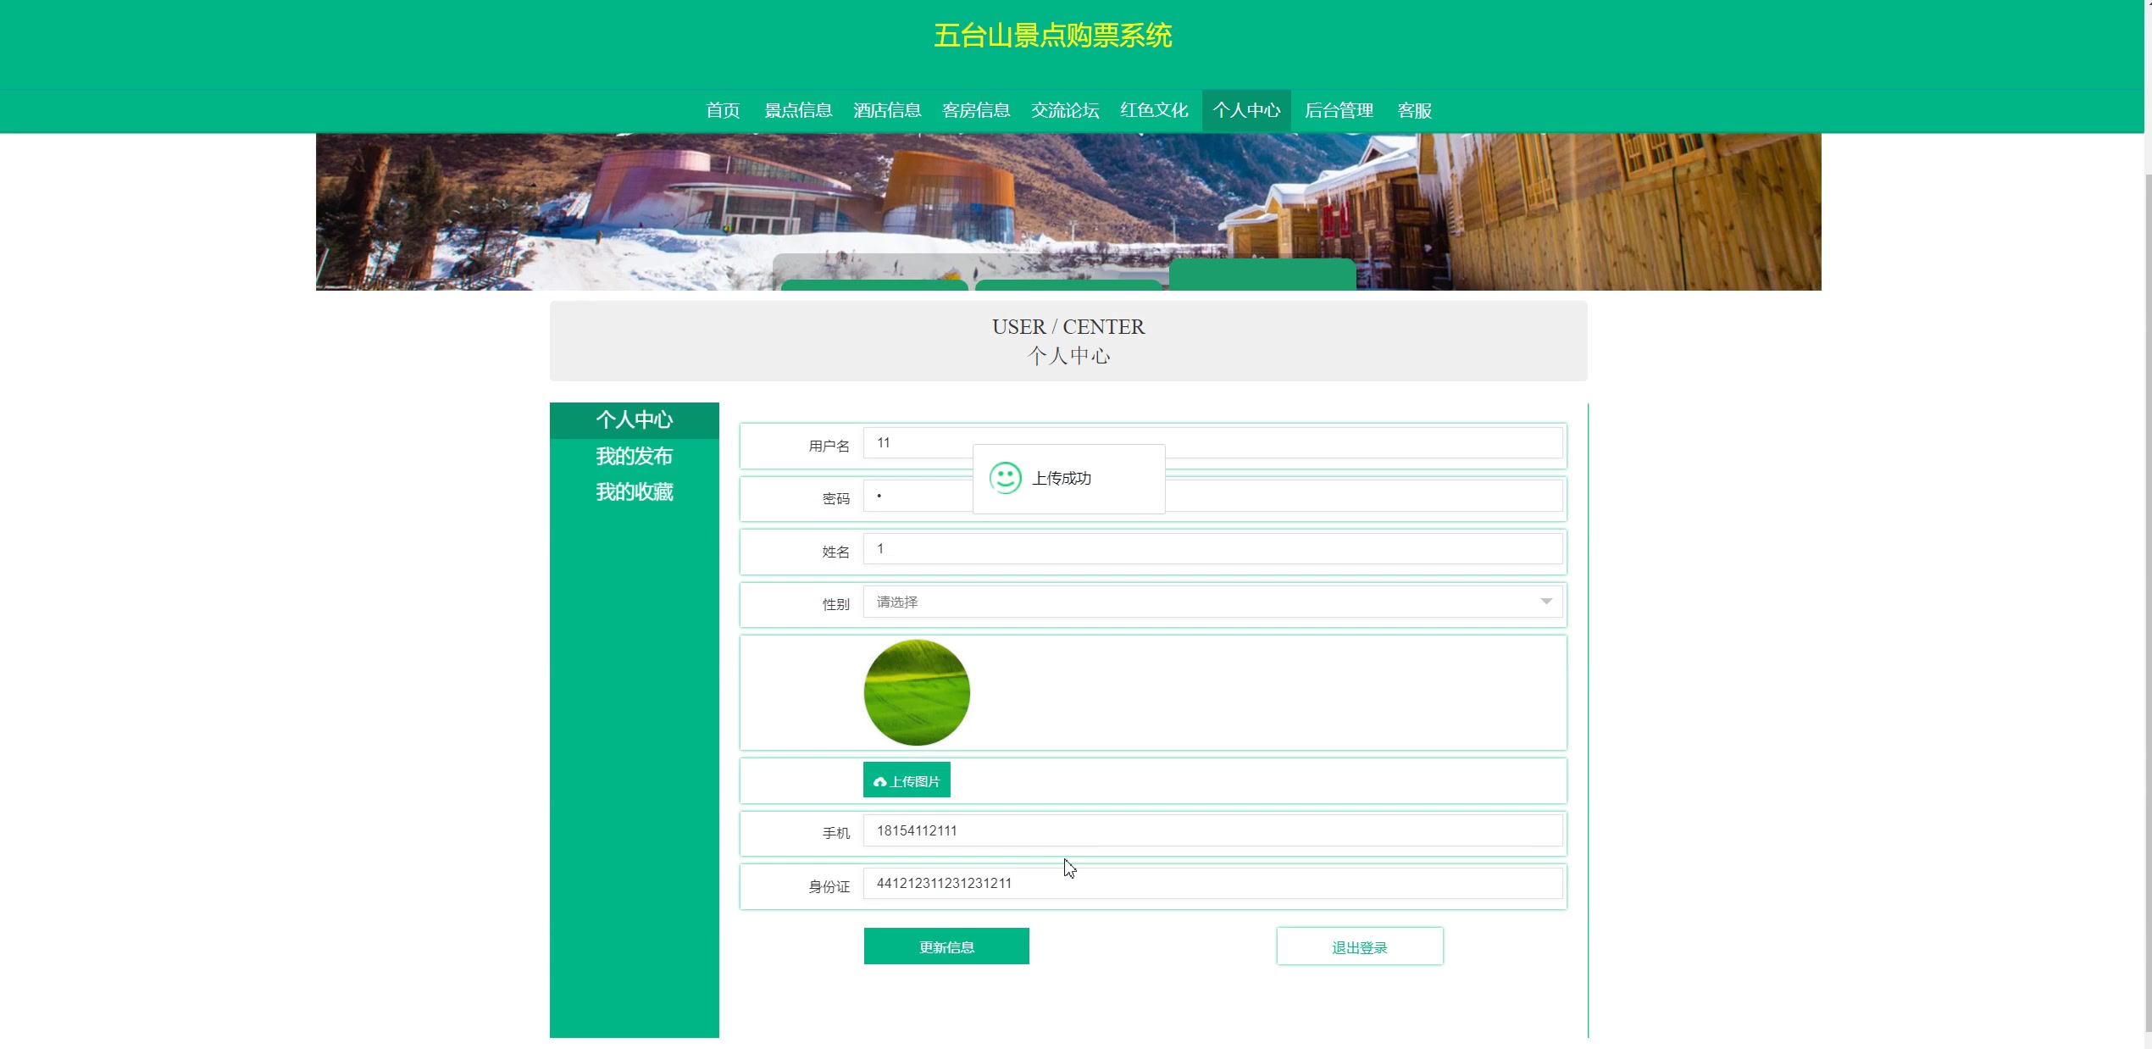2152x1049 pixels.
Task: Click the 手机 phone number field
Action: [1212, 830]
